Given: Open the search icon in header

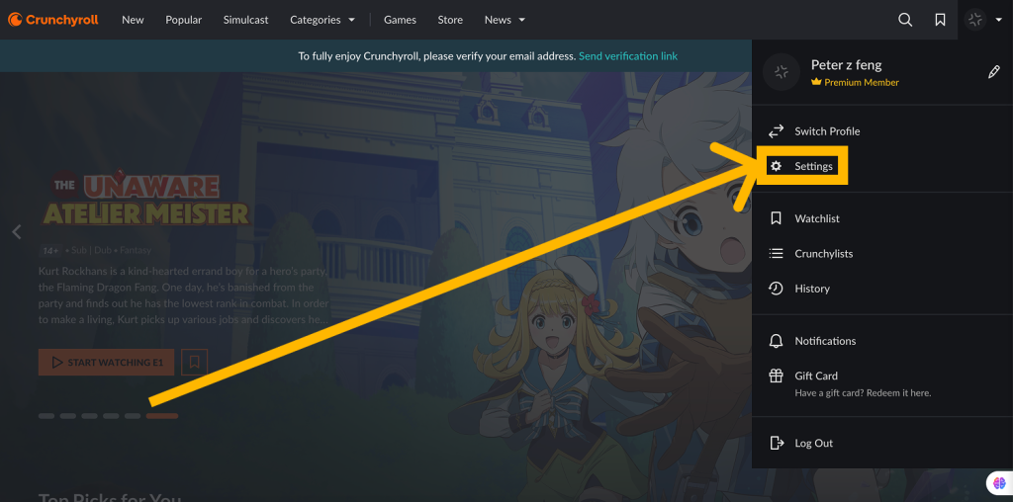Looking at the screenshot, I should pyautogui.click(x=905, y=20).
